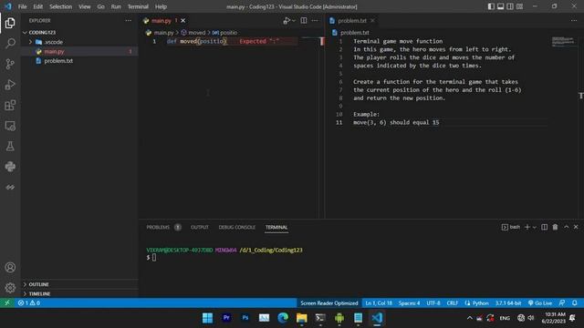Screen dimensions: 584x328
Task: Change line ending via CRLF item
Action: click(453, 303)
